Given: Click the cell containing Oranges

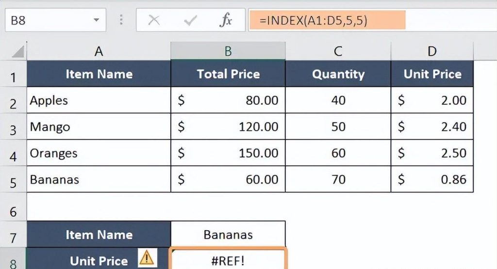Looking at the screenshot, I should tap(99, 153).
